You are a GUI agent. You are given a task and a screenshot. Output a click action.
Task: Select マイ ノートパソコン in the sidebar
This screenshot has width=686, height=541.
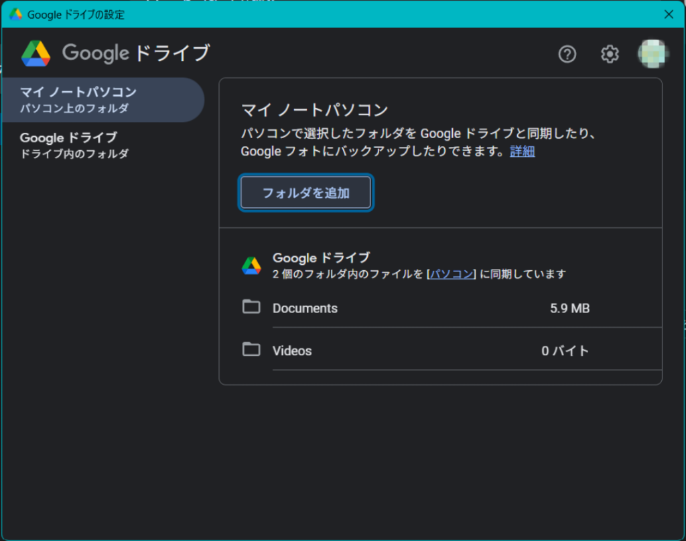point(102,100)
